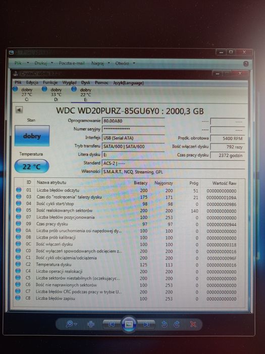Click the Tryb transferu SATA/600 field
Viewport: 265px width, 354px height.
click(133, 146)
